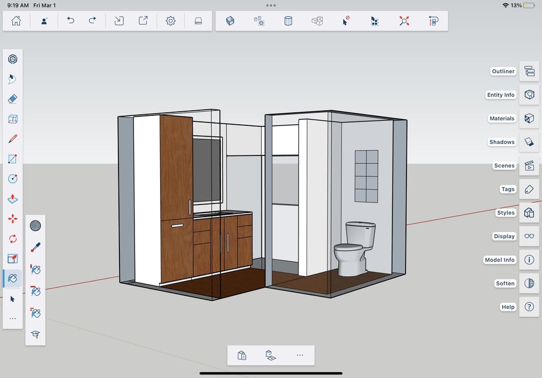
Task: Select the Line pencil tool
Action: pos(13,139)
